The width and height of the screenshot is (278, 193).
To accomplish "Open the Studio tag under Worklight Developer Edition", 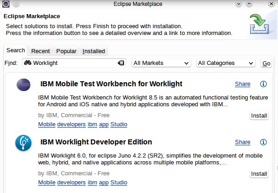I will tap(119, 183).
